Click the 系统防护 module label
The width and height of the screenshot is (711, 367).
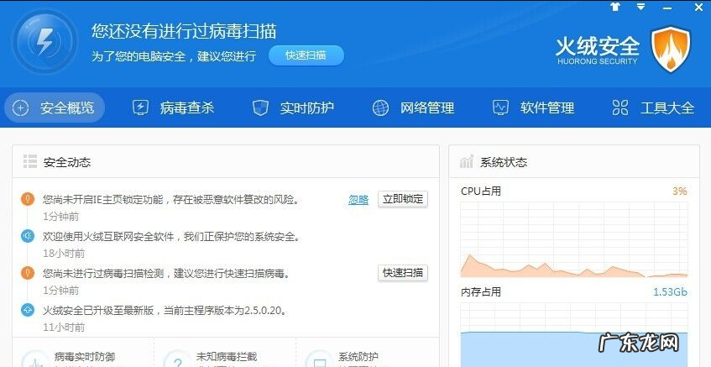358,357
